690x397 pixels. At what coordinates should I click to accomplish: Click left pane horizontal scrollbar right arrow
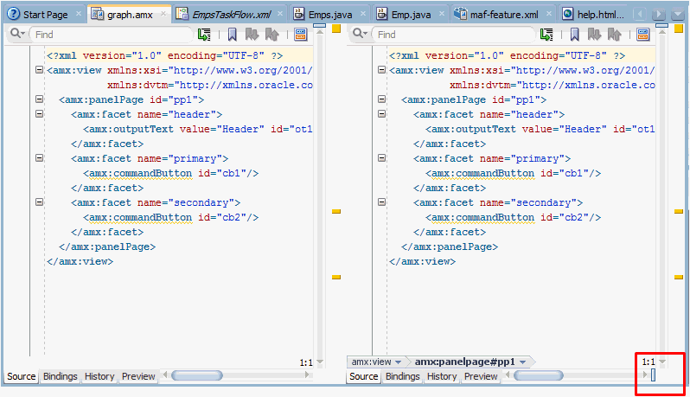click(307, 375)
